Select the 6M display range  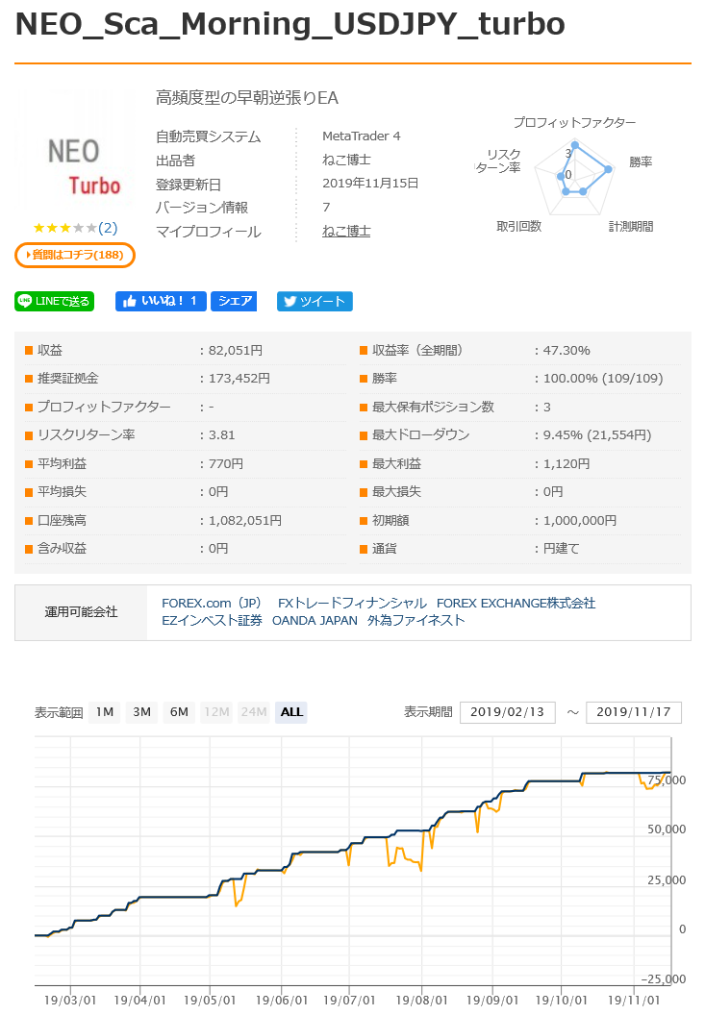point(180,712)
